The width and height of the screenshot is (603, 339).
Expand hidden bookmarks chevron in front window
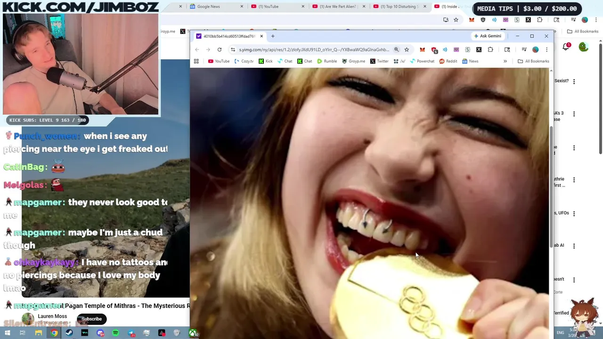[505, 61]
